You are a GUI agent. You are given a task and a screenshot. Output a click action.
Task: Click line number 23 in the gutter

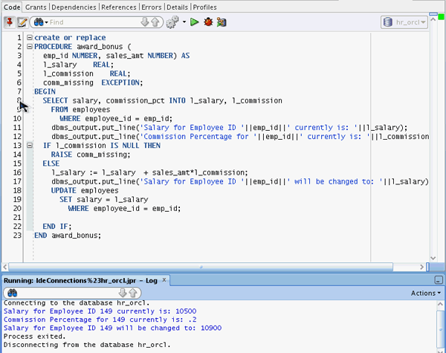tap(17, 236)
